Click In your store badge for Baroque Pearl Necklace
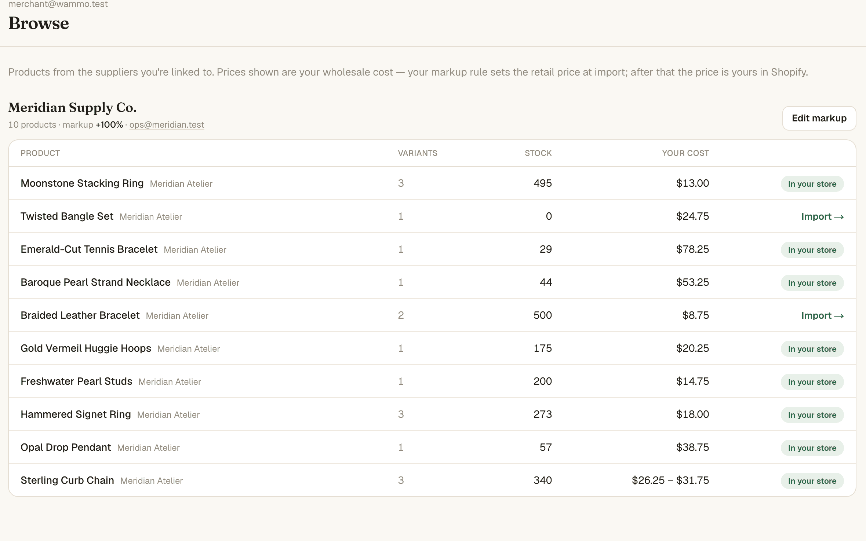Screen dimensions: 866x541 click(x=812, y=283)
